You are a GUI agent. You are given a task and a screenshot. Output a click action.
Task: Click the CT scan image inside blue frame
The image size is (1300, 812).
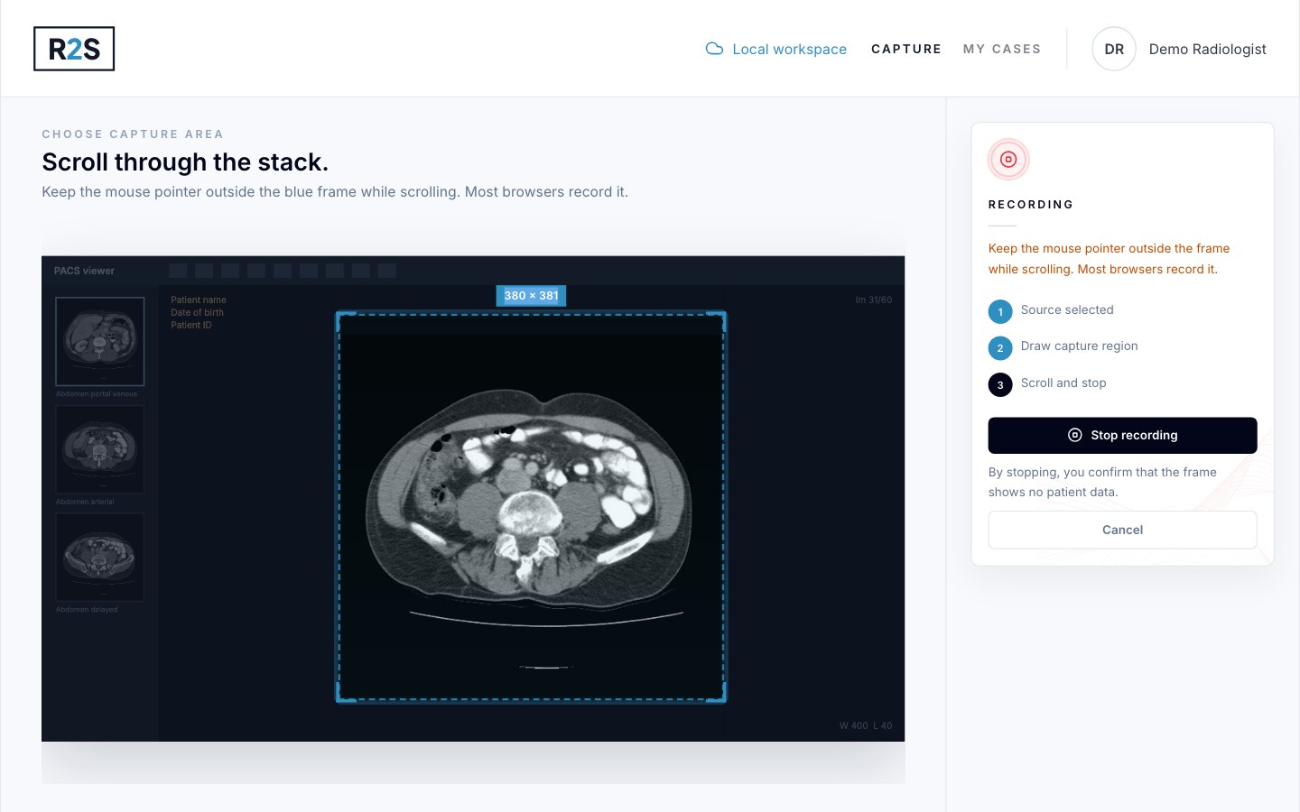point(531,505)
